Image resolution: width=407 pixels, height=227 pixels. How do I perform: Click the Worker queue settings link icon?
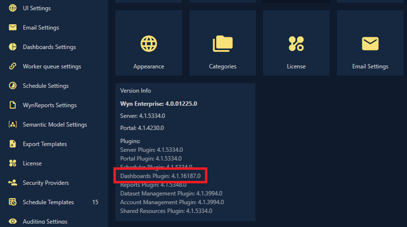[13, 66]
